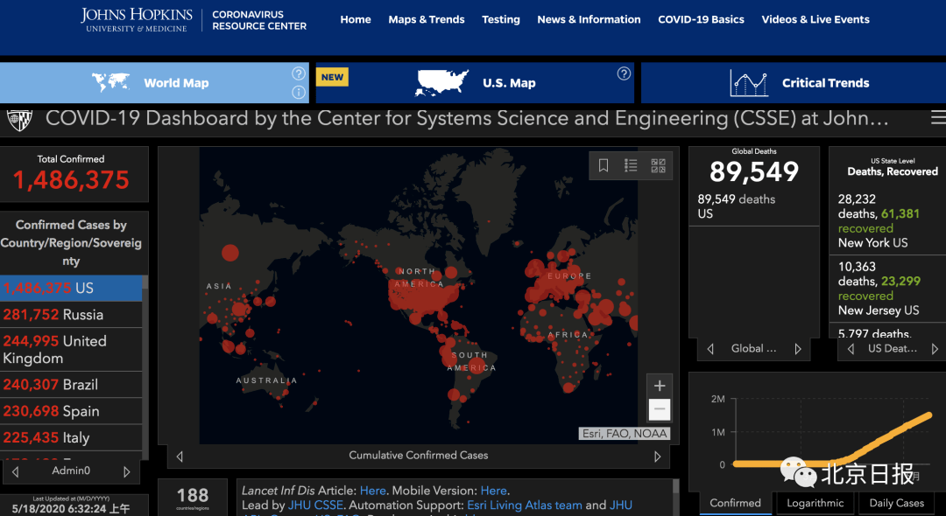Screen dimensions: 946x516
Task: Go to previous Global Deaths panel tab
Action: pos(710,349)
